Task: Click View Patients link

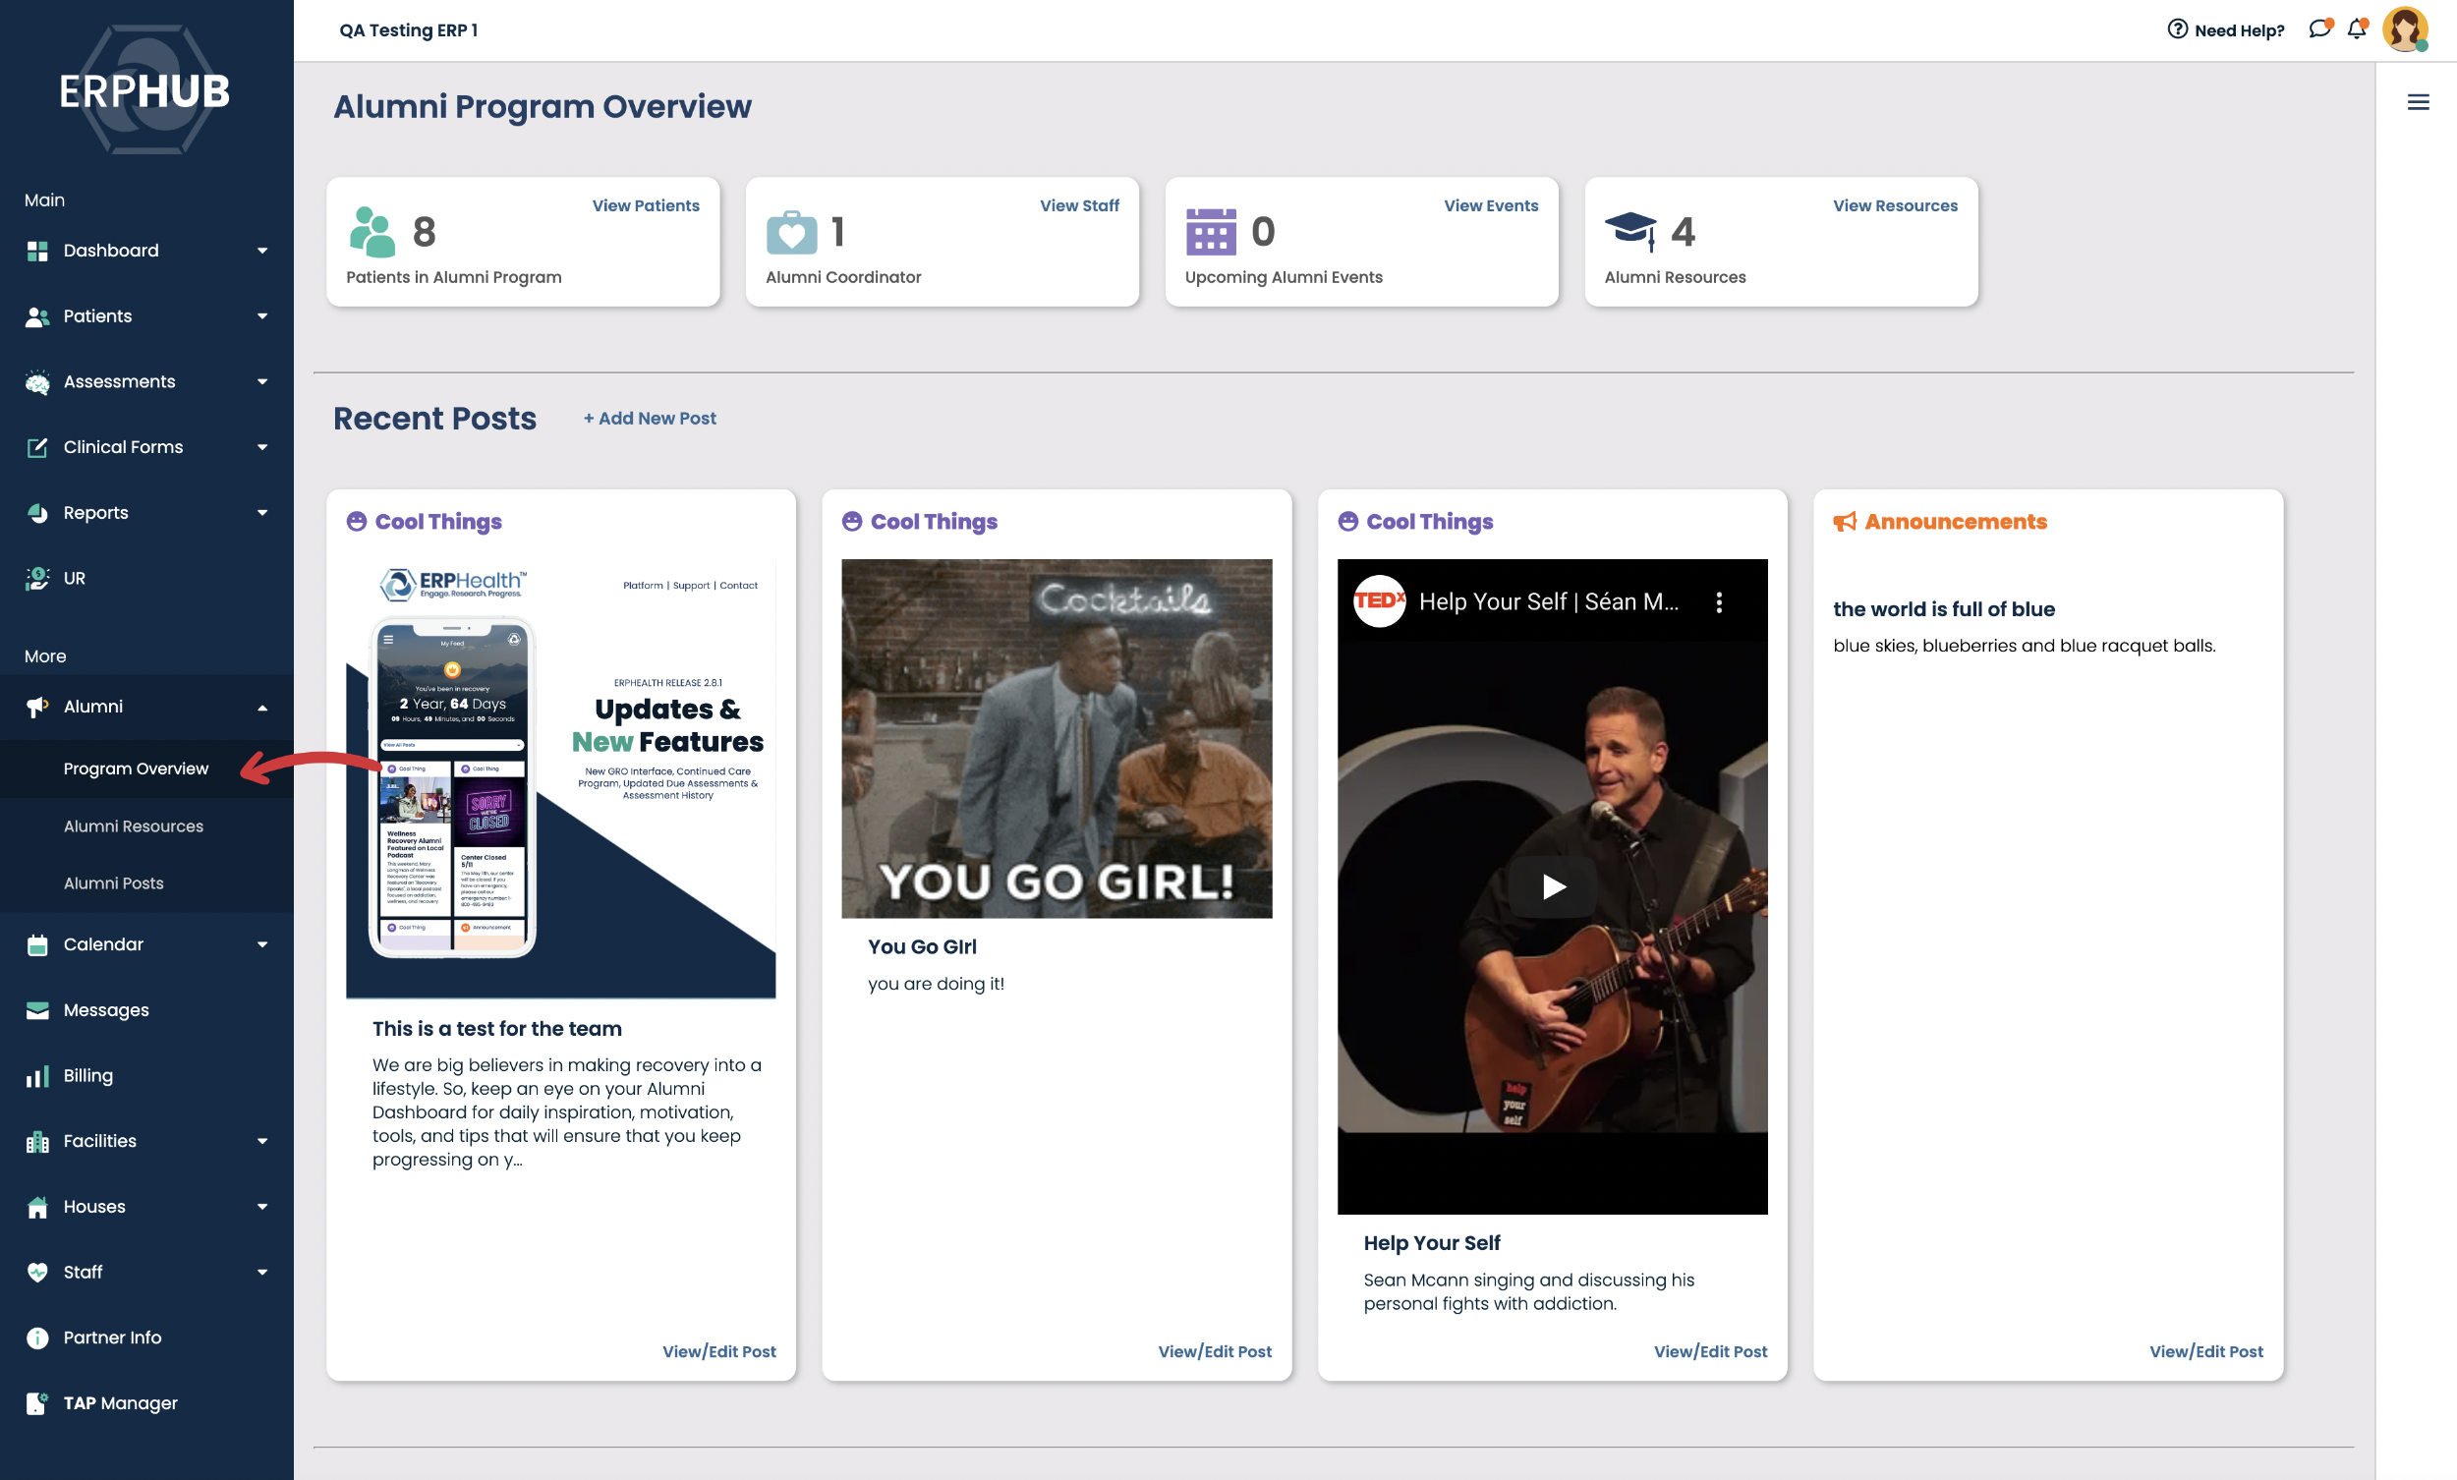Action: click(645, 205)
